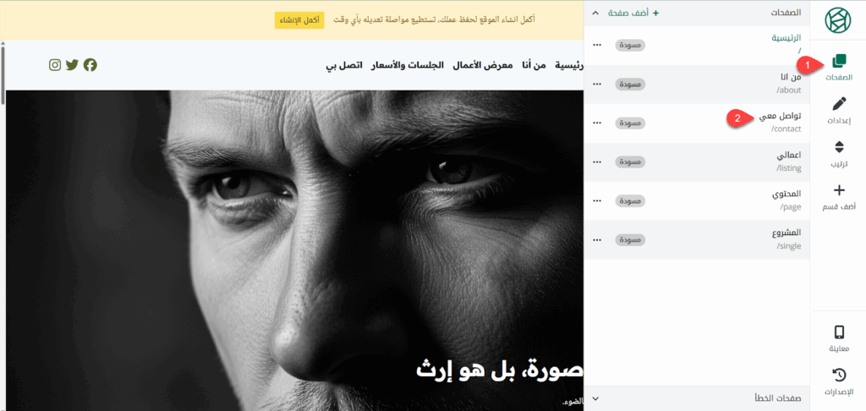Viewport: 866px width, 411px height.
Task: Expand the صفحات الخطأ section
Action: point(595,397)
